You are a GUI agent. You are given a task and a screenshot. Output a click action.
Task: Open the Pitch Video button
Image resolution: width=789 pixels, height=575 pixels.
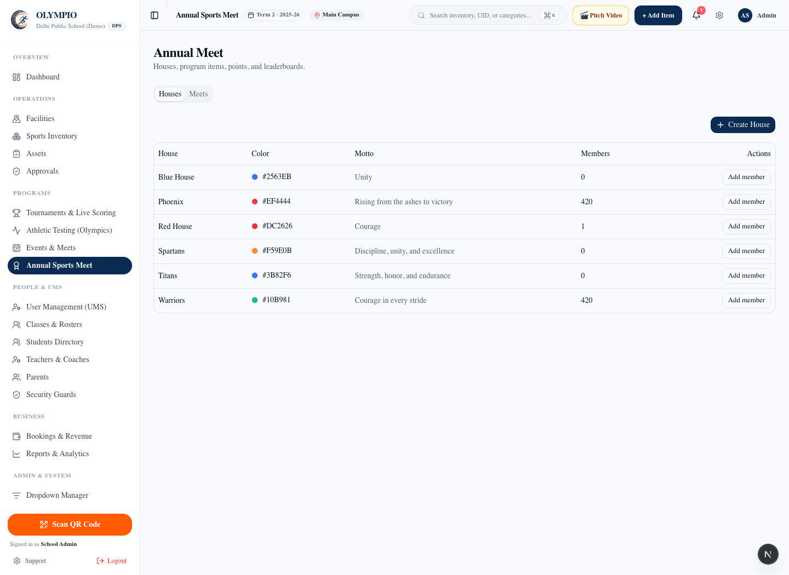601,15
